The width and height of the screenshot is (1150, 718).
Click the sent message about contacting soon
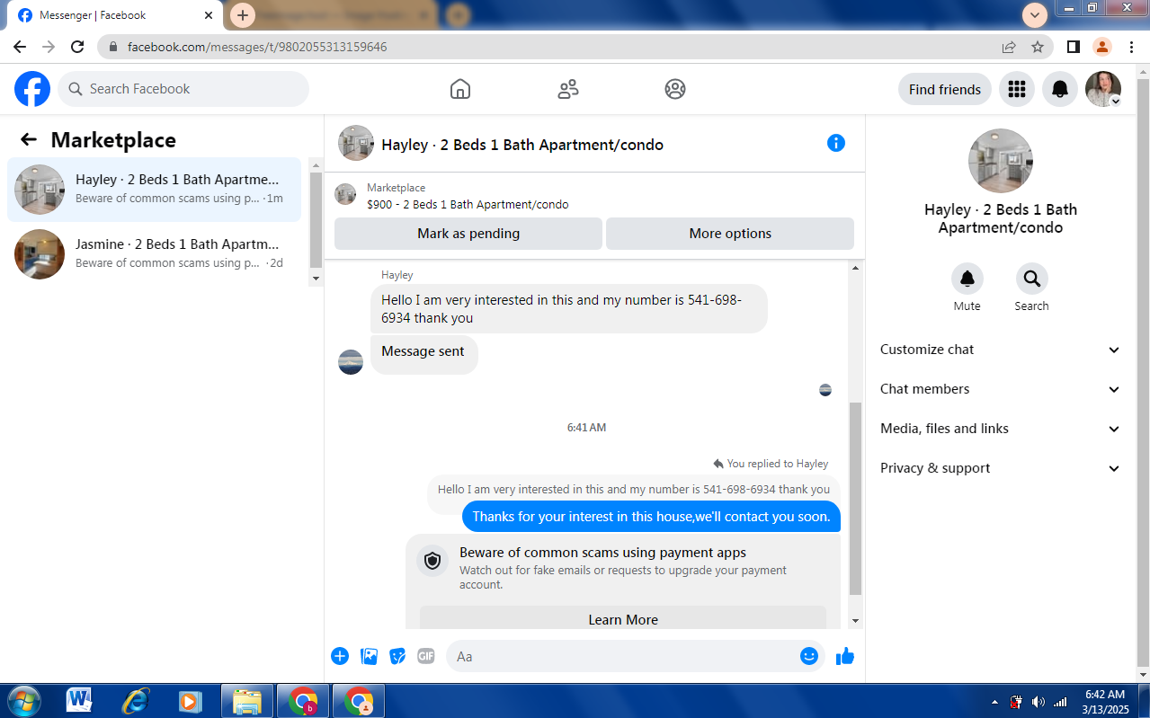[x=651, y=517]
